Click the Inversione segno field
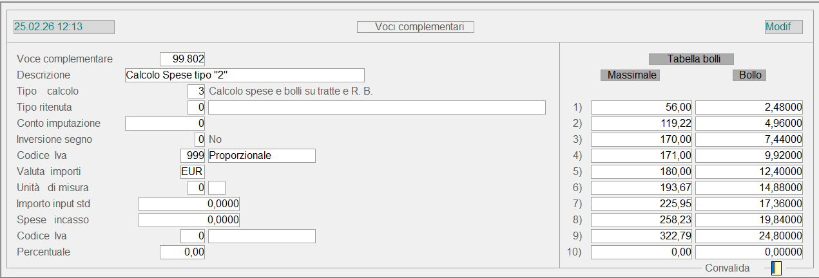This screenshot has height=278, width=819. 200,139
